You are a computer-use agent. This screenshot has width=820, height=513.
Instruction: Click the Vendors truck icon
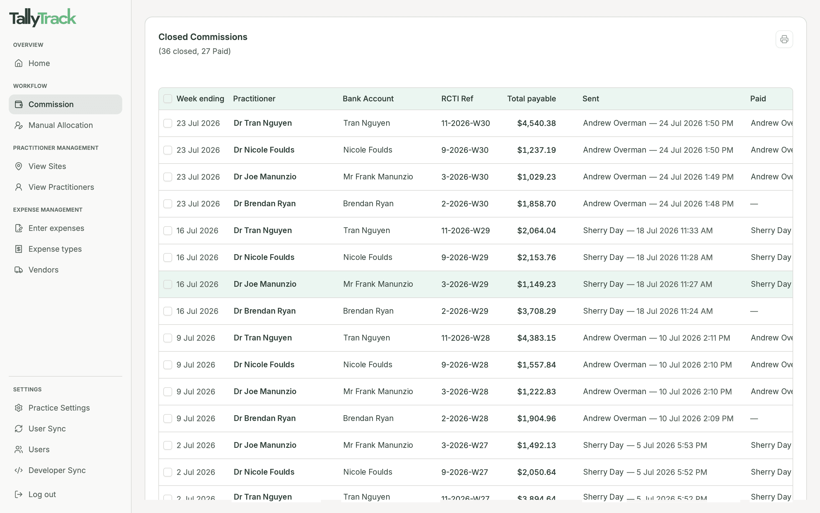[19, 270]
